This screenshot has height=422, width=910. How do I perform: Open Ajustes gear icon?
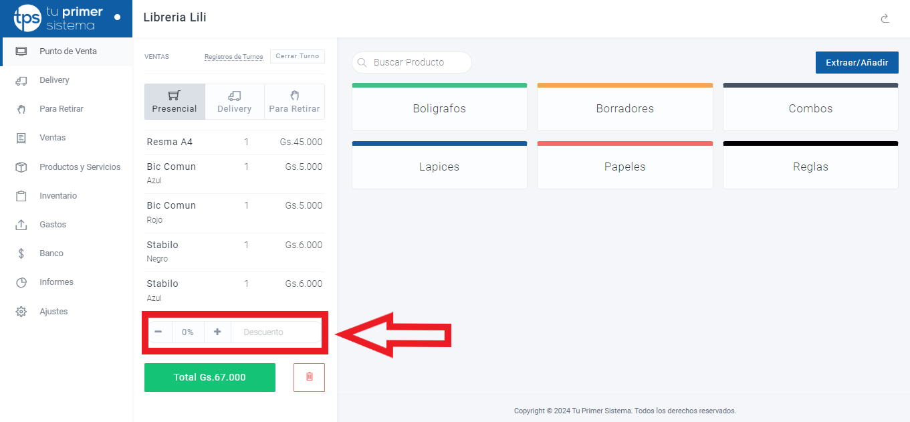[21, 312]
